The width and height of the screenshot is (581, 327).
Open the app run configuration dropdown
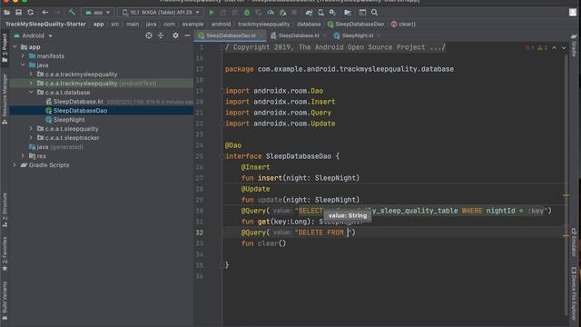(98, 13)
